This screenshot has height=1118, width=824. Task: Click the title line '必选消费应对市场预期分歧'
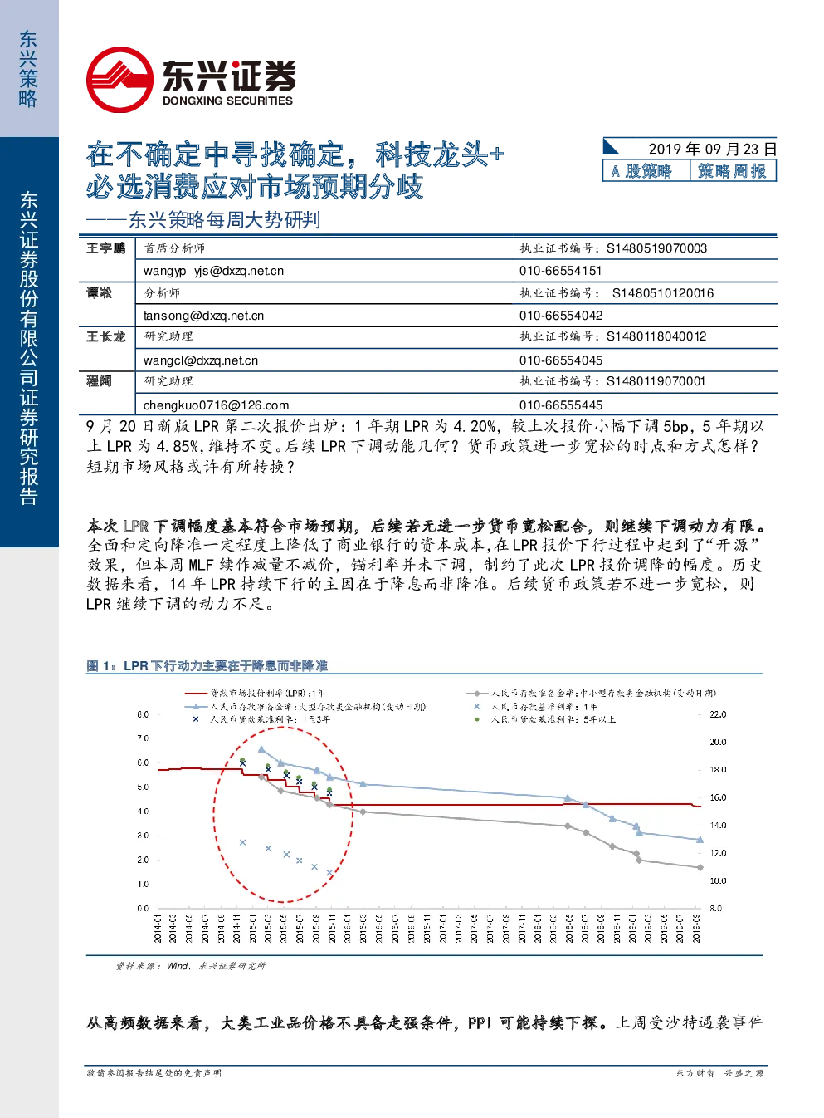click(255, 187)
